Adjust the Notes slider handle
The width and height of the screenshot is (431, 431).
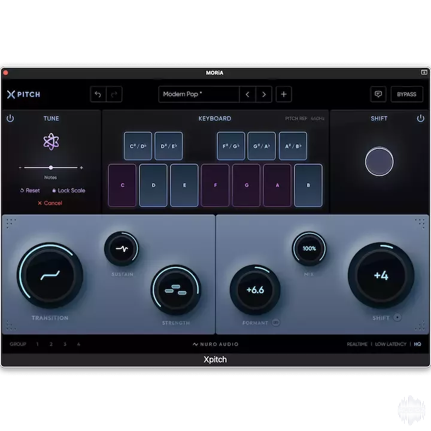tap(51, 168)
